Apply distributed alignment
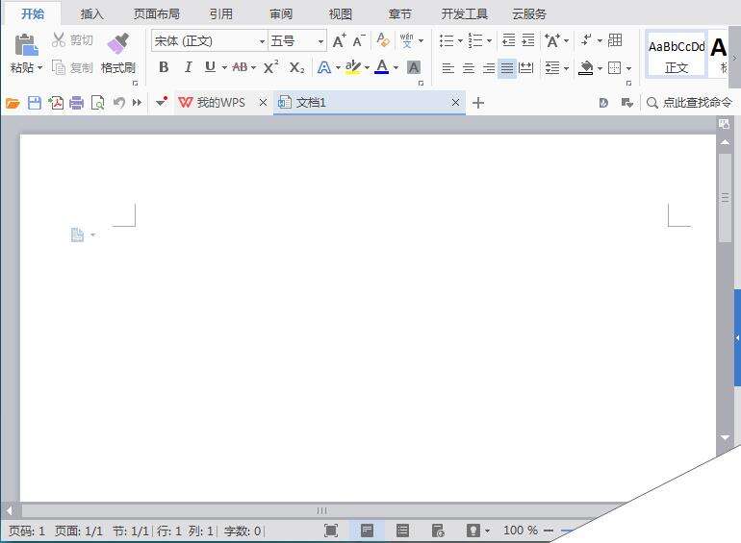Screen dimensions: 741x543 pos(526,68)
